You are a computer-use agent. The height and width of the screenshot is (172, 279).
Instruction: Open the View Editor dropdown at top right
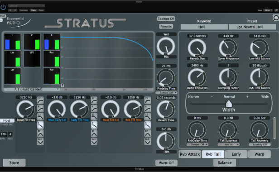(268, 10)
